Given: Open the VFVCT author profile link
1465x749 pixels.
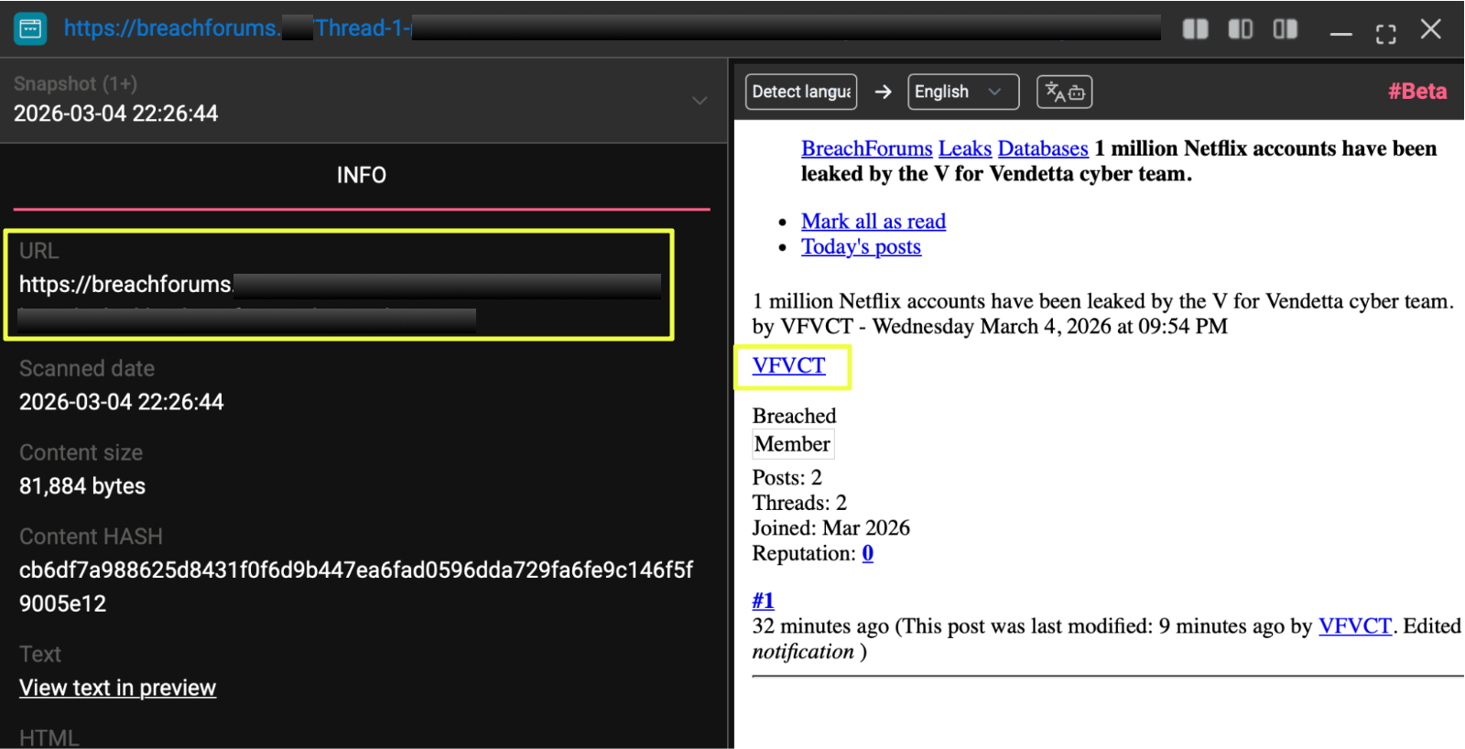Looking at the screenshot, I should click(x=788, y=365).
